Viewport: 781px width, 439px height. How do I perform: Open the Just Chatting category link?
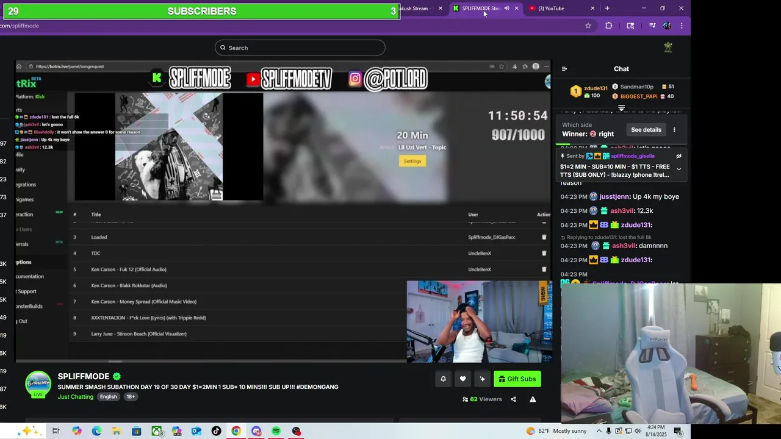pos(76,397)
